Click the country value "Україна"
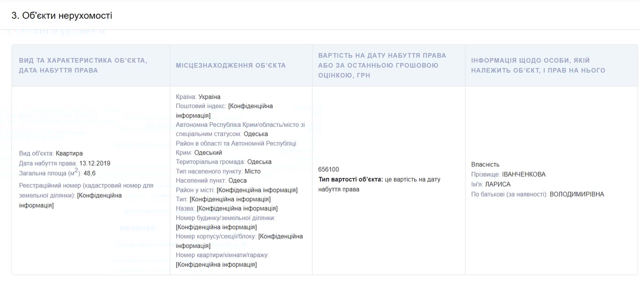 (x=208, y=96)
